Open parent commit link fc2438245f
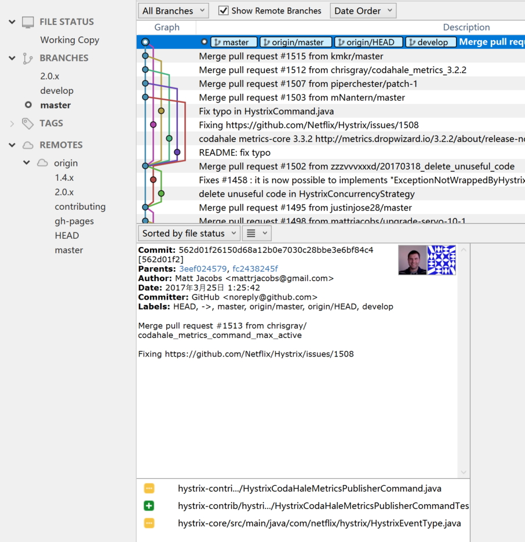This screenshot has width=525, height=542. (x=255, y=269)
